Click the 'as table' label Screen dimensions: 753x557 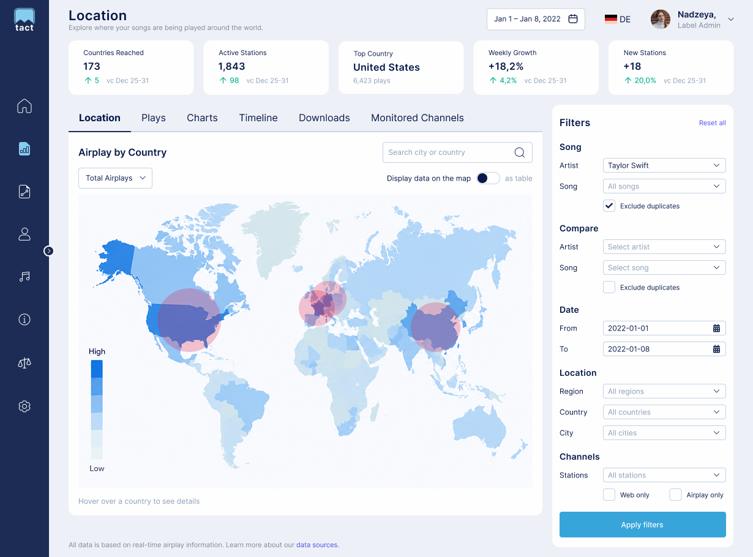point(519,178)
